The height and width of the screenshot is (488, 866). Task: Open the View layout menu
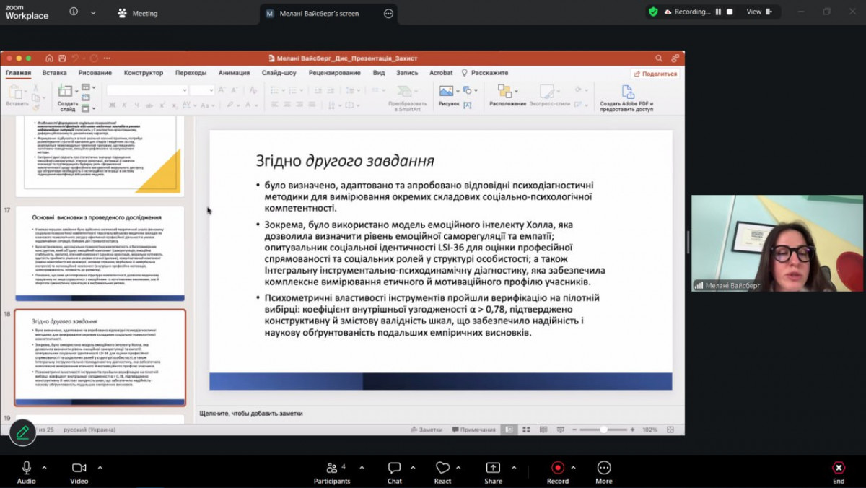(758, 12)
